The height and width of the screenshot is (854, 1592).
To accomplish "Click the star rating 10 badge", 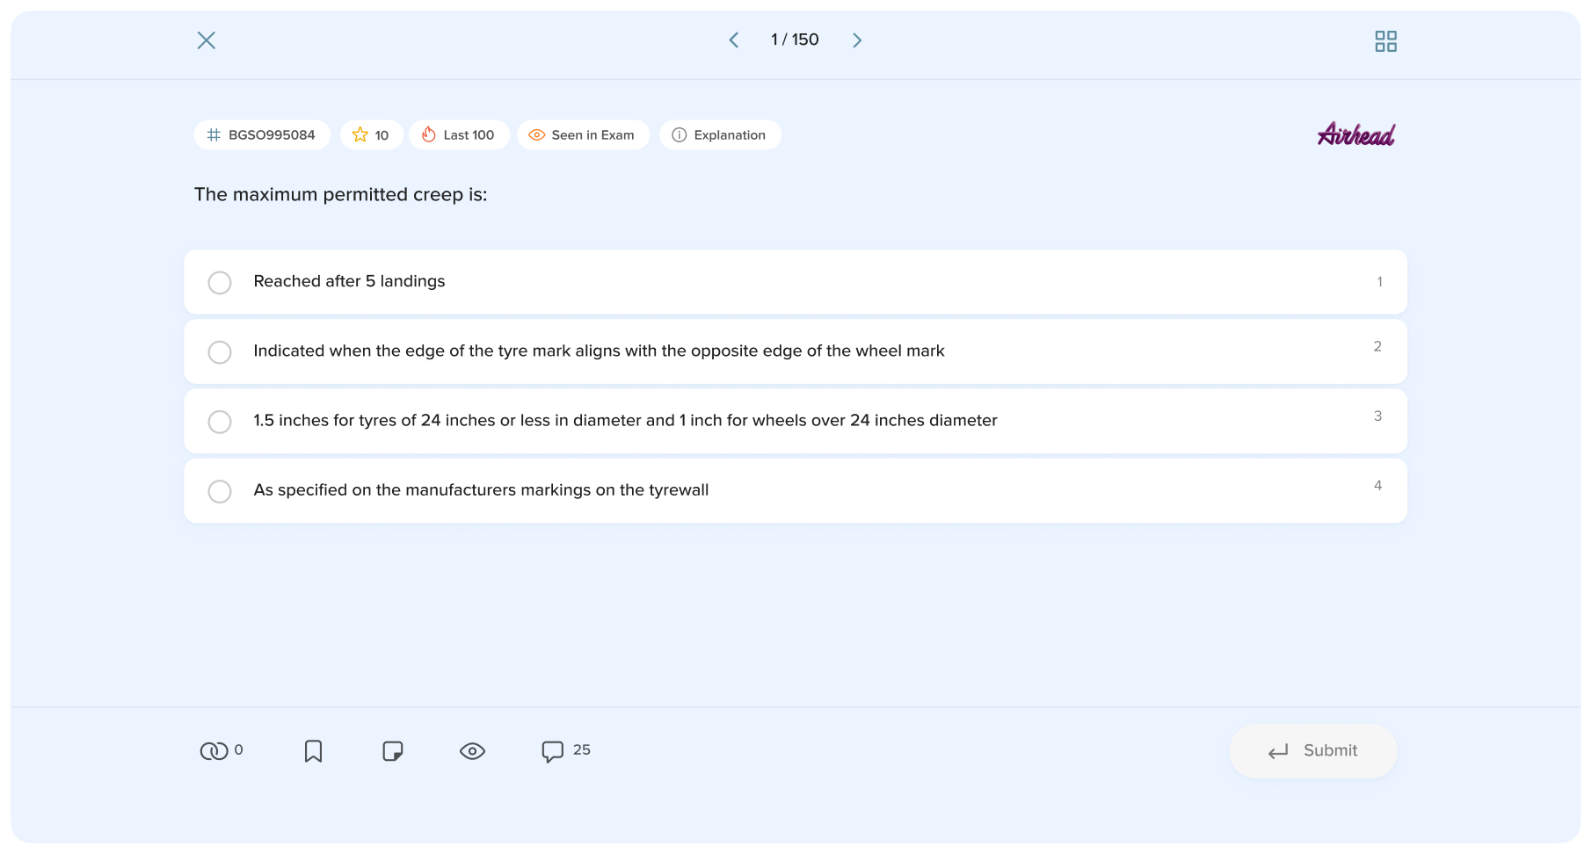I will click(x=371, y=135).
